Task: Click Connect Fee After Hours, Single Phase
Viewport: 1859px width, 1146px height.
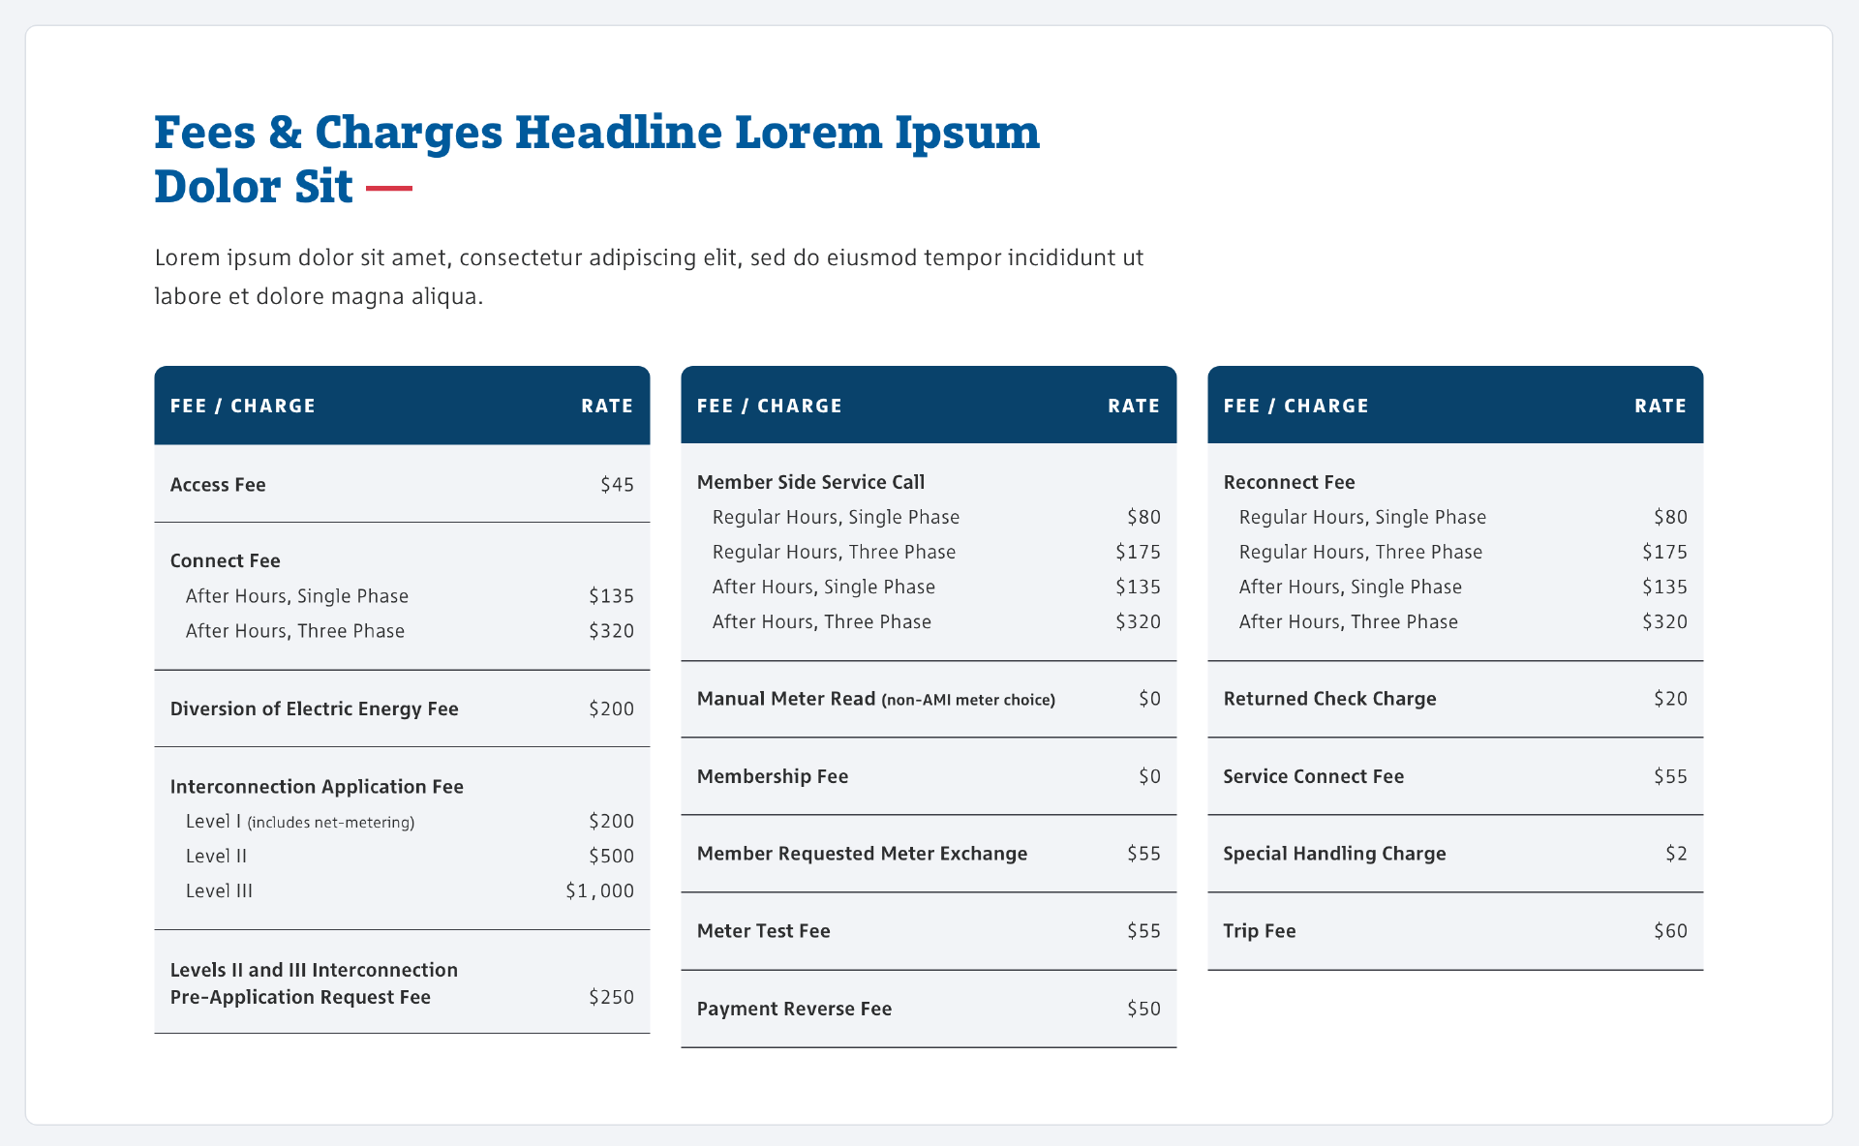Action: 297,595
